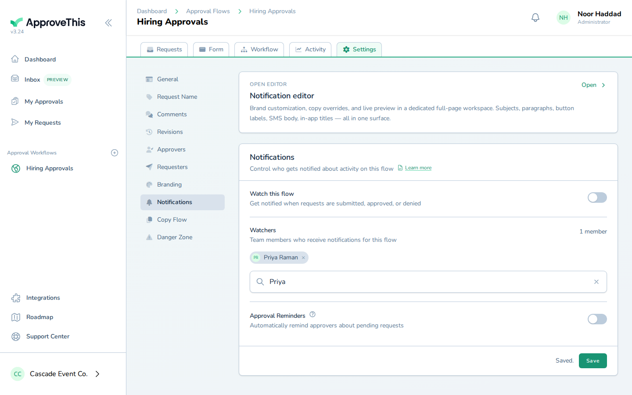Viewport: 632px width, 395px height.
Task: Clear the watcher search field
Action: 596,282
